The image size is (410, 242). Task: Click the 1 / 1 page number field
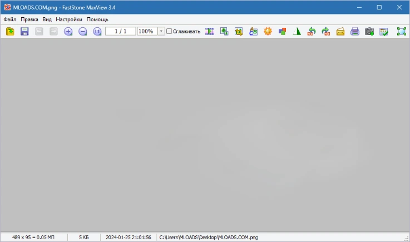click(x=120, y=32)
